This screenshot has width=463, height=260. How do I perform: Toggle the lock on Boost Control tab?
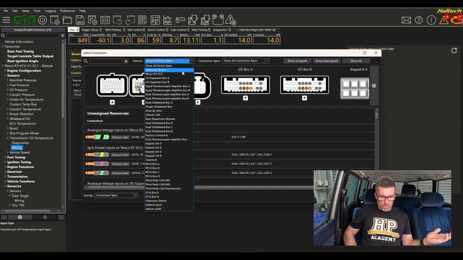point(167,29)
